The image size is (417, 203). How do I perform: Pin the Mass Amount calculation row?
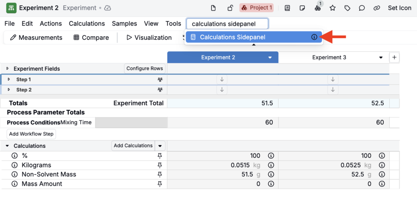[160, 184]
